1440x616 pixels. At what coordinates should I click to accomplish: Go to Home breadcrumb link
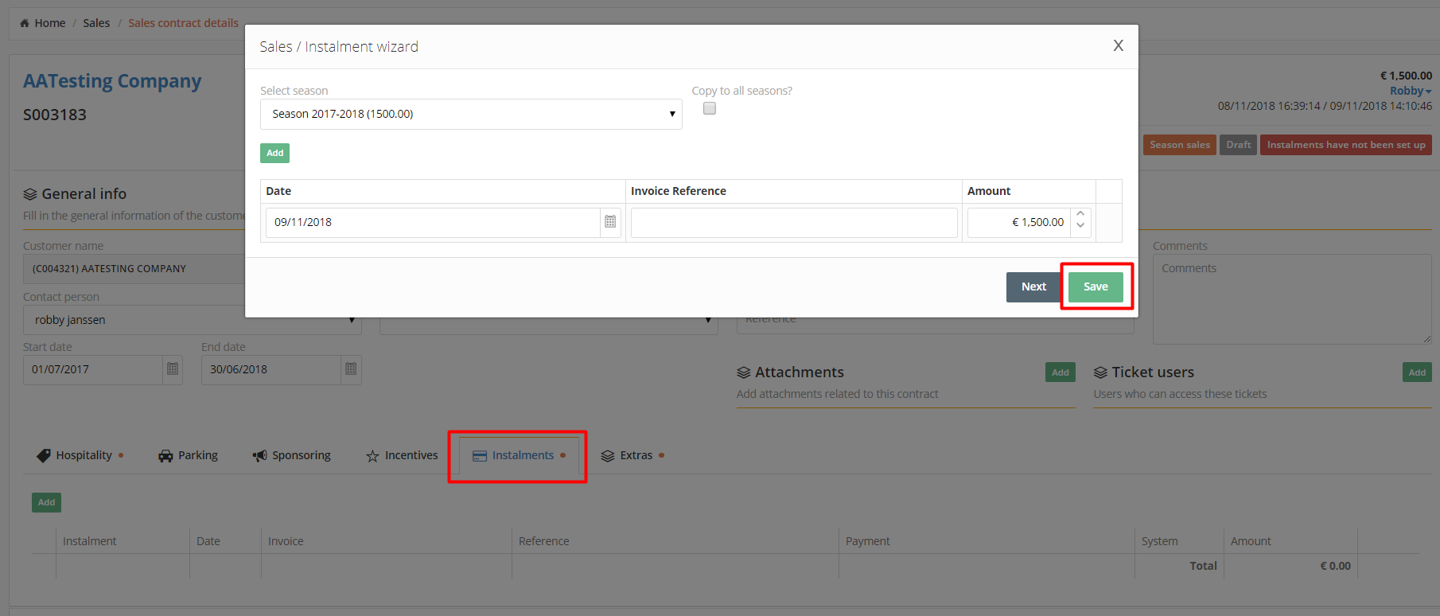(50, 23)
